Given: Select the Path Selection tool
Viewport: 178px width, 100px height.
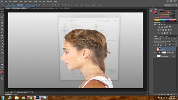Looking at the screenshot, I should [x=2, y=58].
